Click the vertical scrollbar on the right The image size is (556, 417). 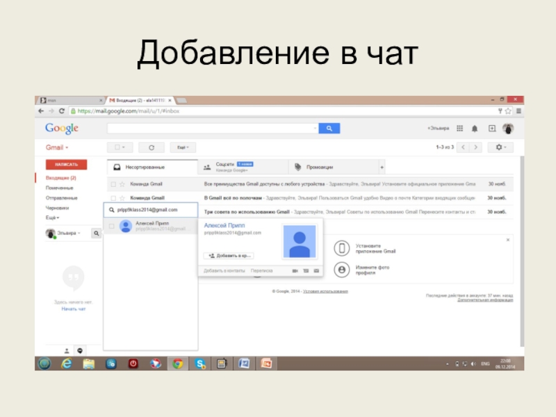522,252
